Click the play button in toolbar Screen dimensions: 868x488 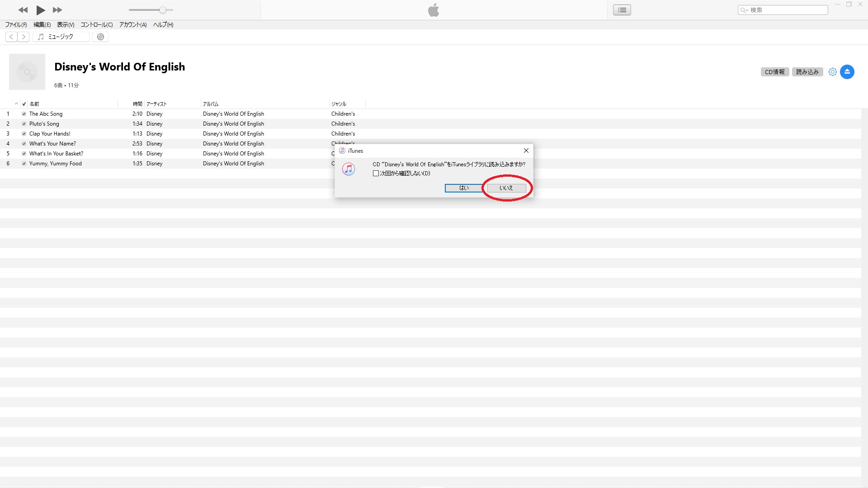pyautogui.click(x=41, y=9)
